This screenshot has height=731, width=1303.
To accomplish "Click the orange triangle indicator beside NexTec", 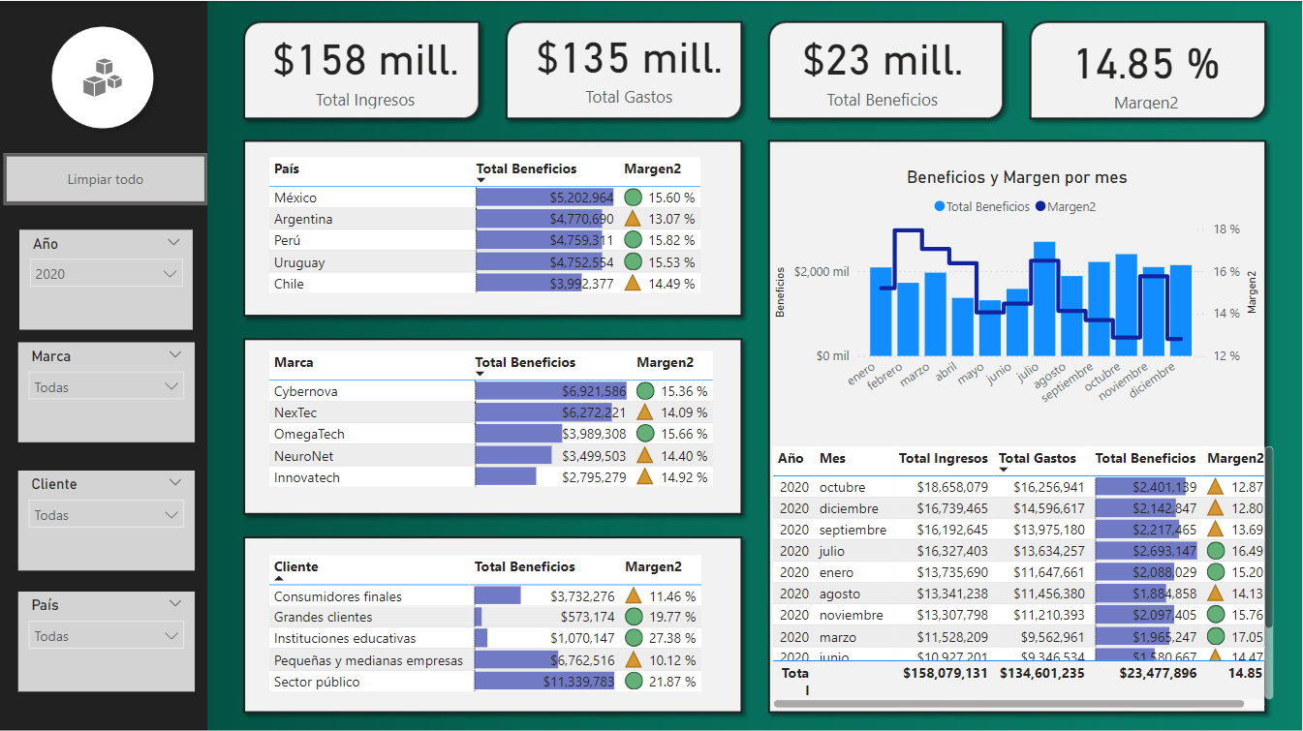I will pos(645,412).
